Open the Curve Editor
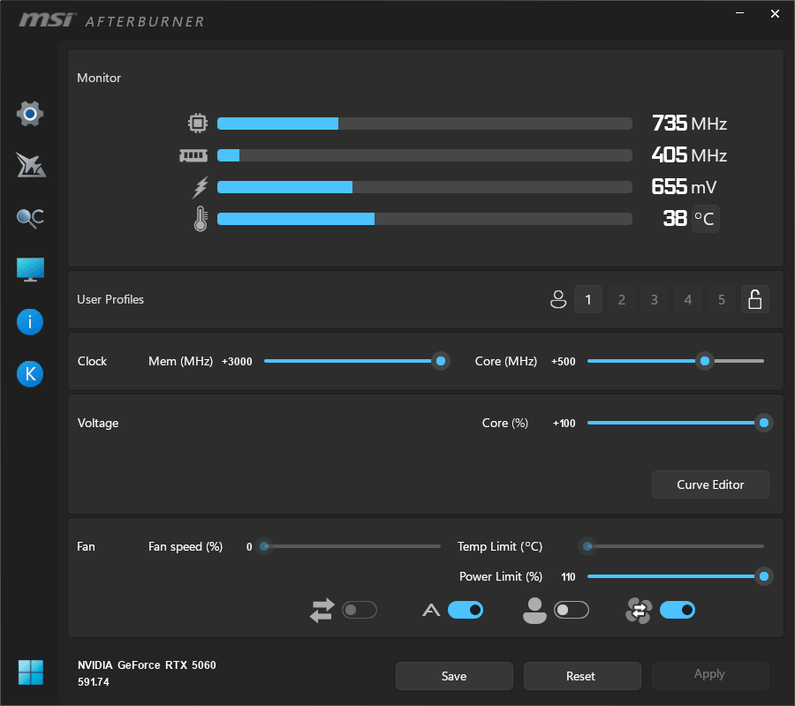Screen dimensions: 795x706 tap(710, 484)
